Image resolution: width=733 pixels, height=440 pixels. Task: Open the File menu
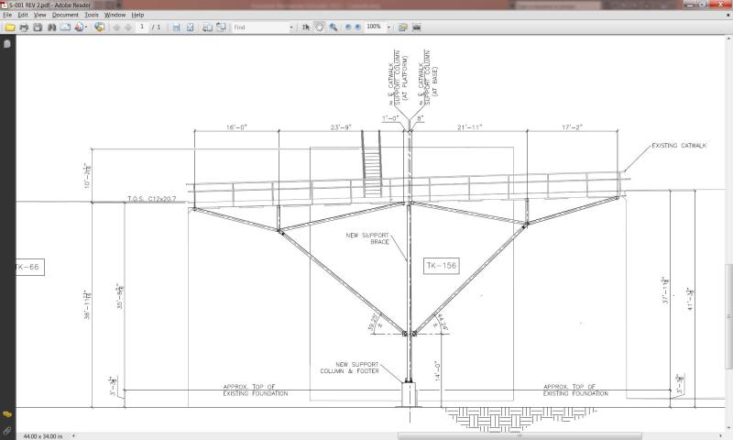7,15
